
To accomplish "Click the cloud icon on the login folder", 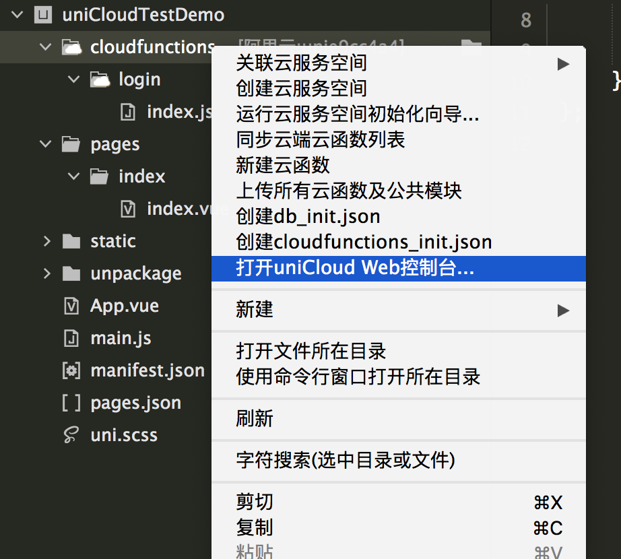I will tap(100, 79).
